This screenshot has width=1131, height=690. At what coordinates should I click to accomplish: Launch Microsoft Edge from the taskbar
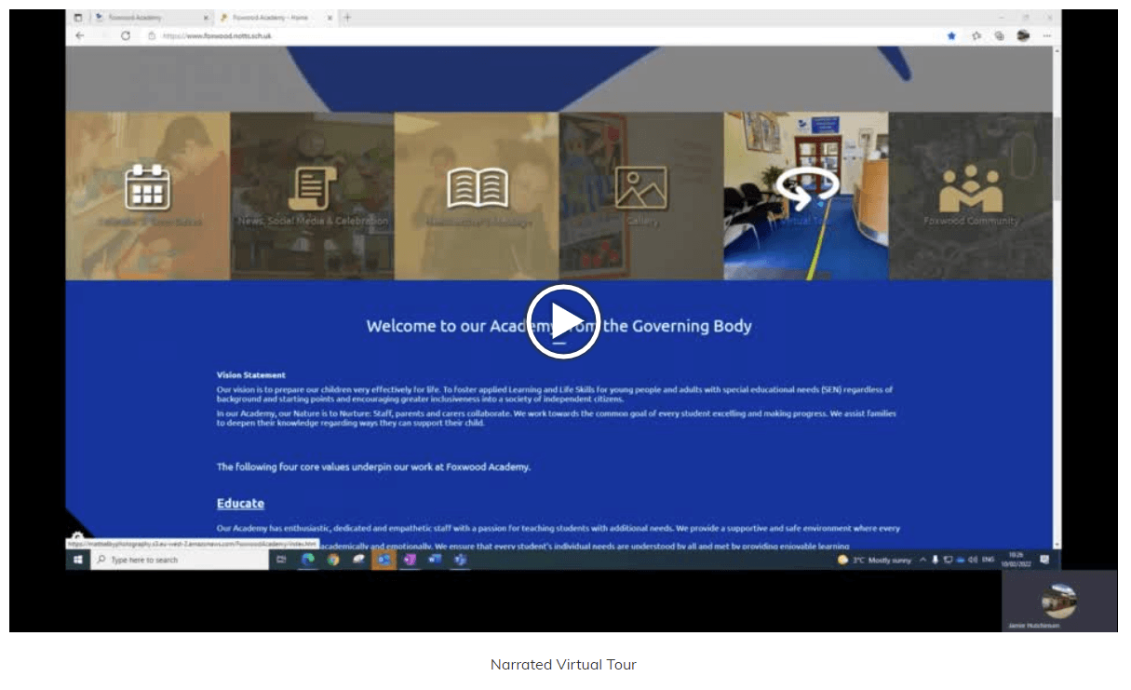pyautogui.click(x=308, y=560)
